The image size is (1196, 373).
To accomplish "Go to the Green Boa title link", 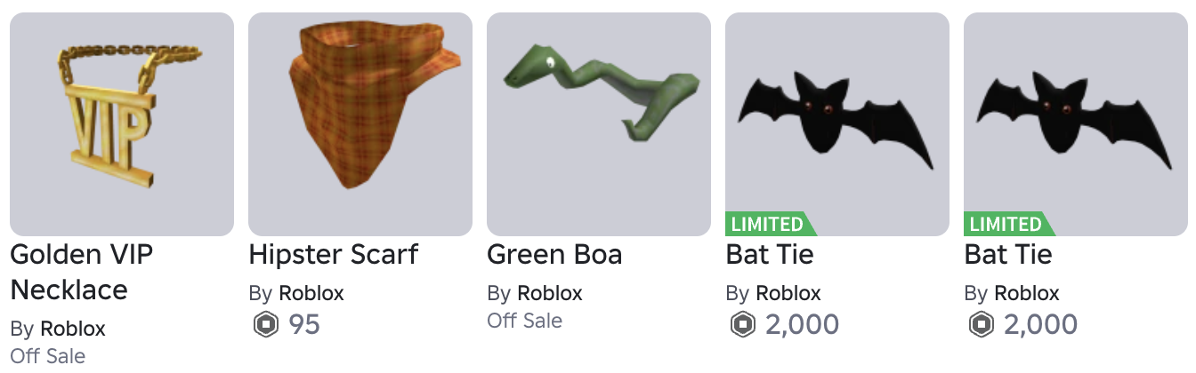I will (x=554, y=255).
